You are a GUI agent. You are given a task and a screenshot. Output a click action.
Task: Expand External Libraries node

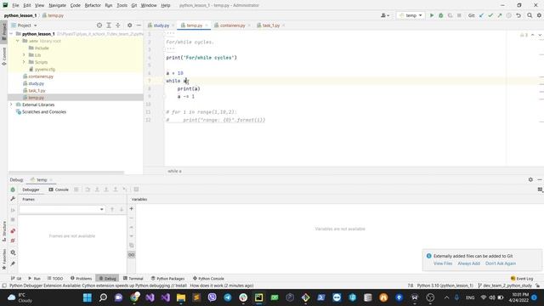click(11, 105)
